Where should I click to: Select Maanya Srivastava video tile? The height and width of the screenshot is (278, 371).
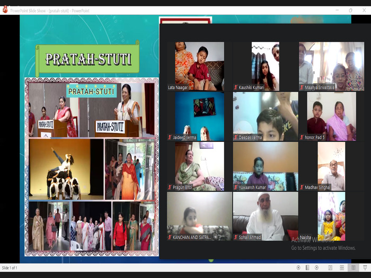click(x=331, y=66)
